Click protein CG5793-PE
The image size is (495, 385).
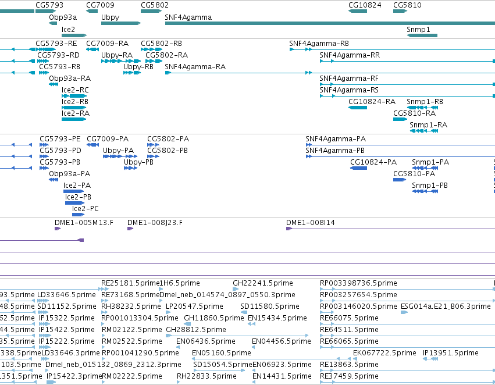60,139
